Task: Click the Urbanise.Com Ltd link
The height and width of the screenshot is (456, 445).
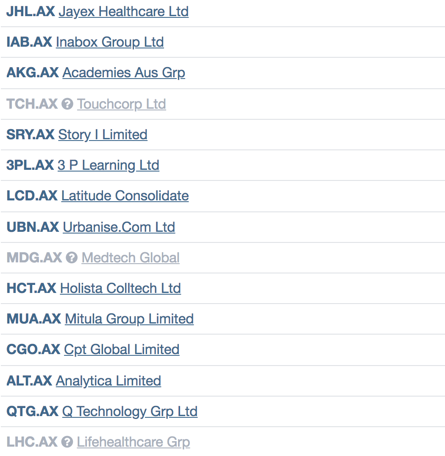Action: 119,227
